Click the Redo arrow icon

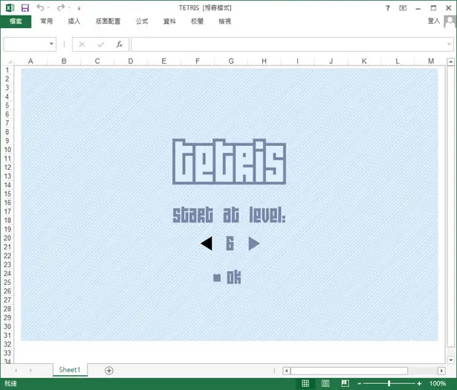(x=61, y=7)
